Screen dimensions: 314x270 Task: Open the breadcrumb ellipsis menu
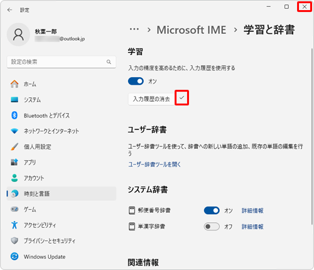click(x=134, y=30)
